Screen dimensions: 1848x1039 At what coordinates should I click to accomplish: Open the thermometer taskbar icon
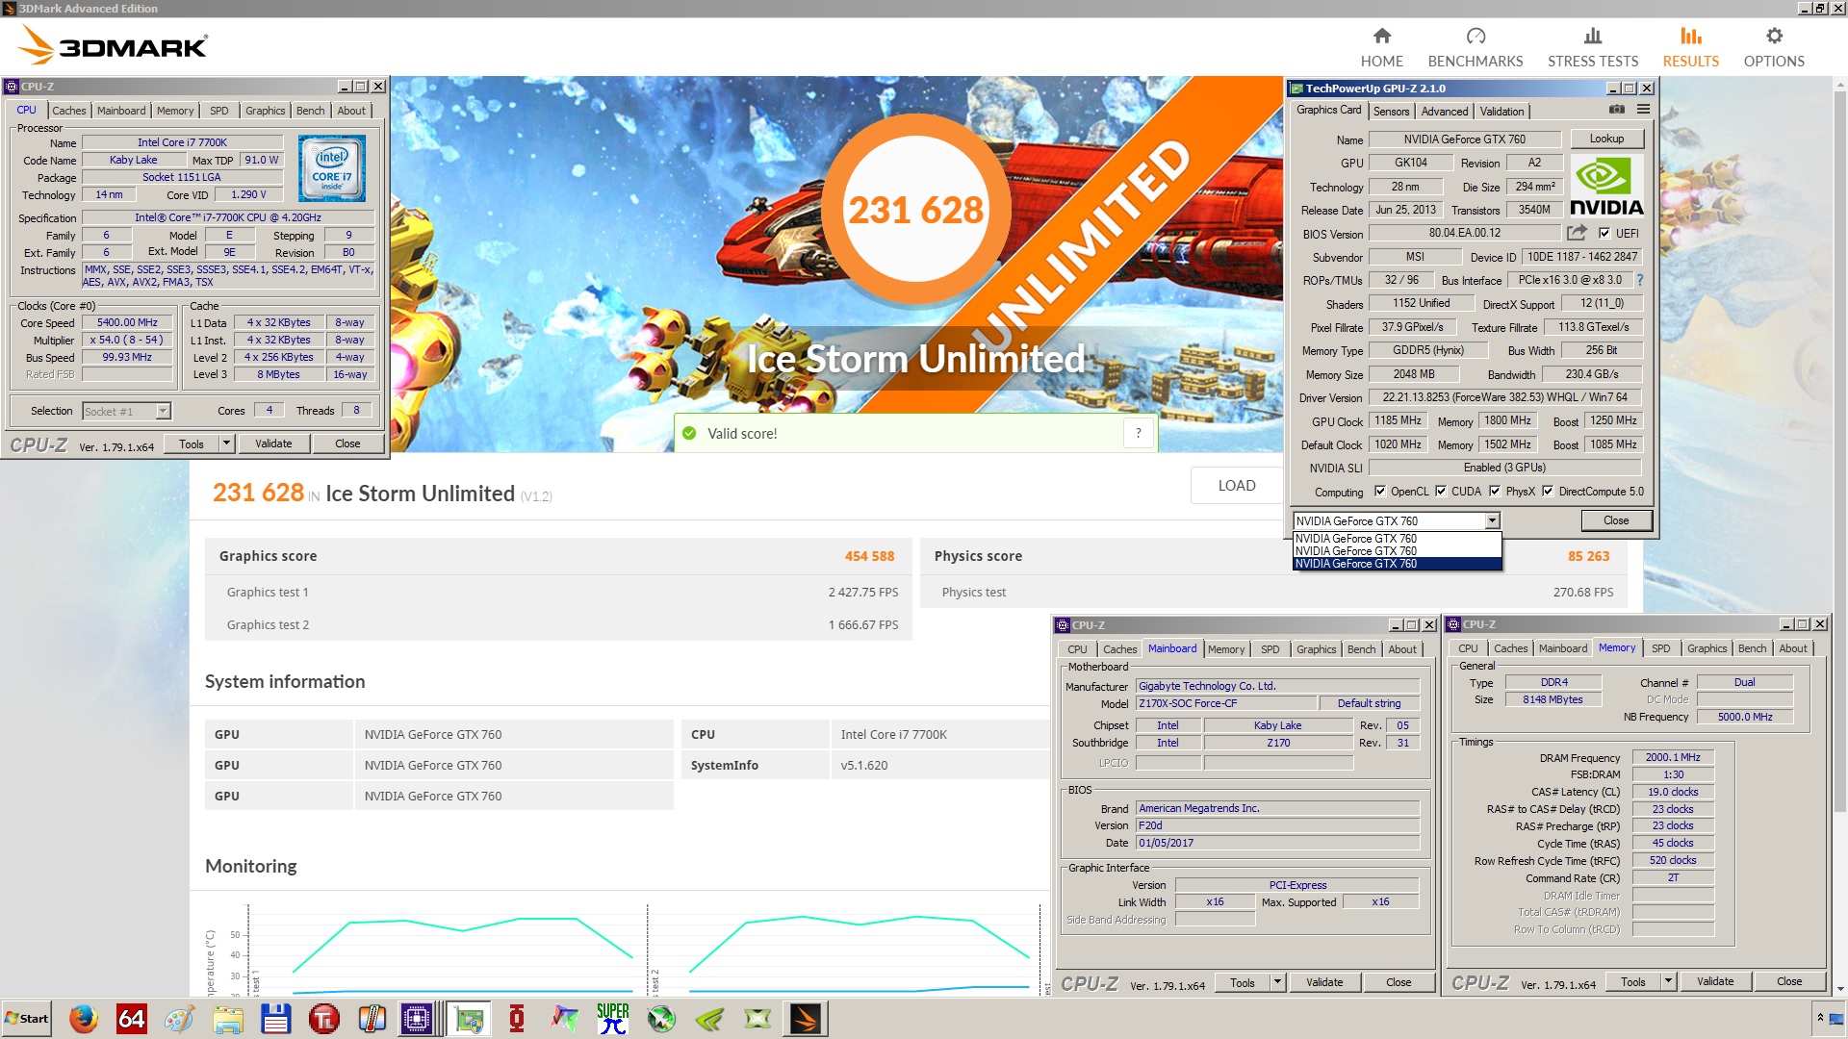click(x=372, y=1019)
